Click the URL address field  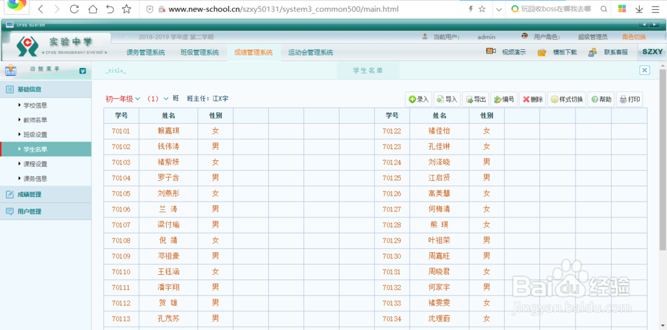click(x=283, y=9)
